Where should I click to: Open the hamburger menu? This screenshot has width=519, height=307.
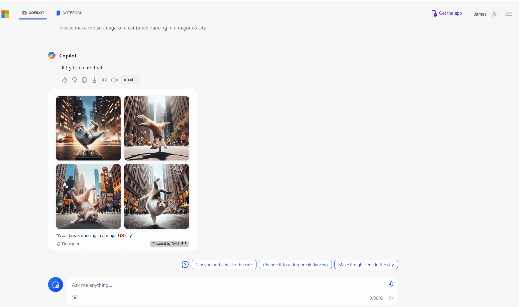click(508, 14)
